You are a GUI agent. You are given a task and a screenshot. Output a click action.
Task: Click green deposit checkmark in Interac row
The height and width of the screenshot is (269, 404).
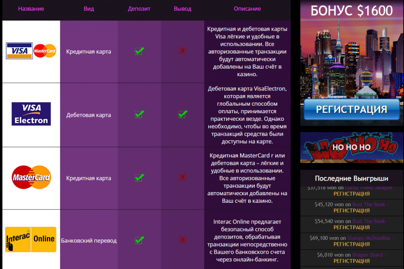pyautogui.click(x=139, y=240)
